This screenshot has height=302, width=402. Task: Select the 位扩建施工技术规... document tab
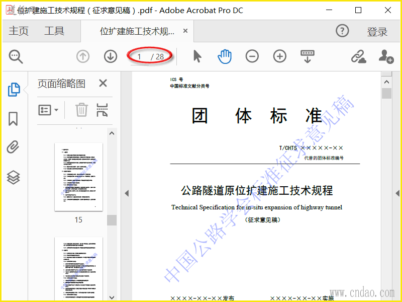[x=137, y=31]
